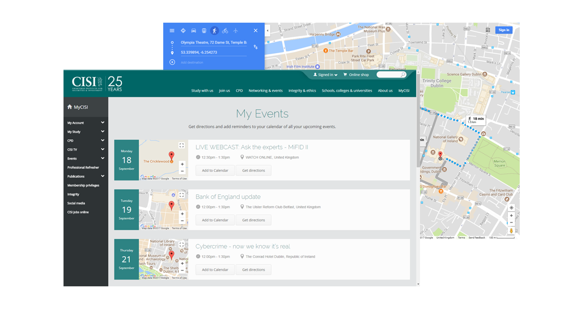Click red pin on Cybercrime event map
The width and height of the screenshot is (577, 309).
click(171, 254)
